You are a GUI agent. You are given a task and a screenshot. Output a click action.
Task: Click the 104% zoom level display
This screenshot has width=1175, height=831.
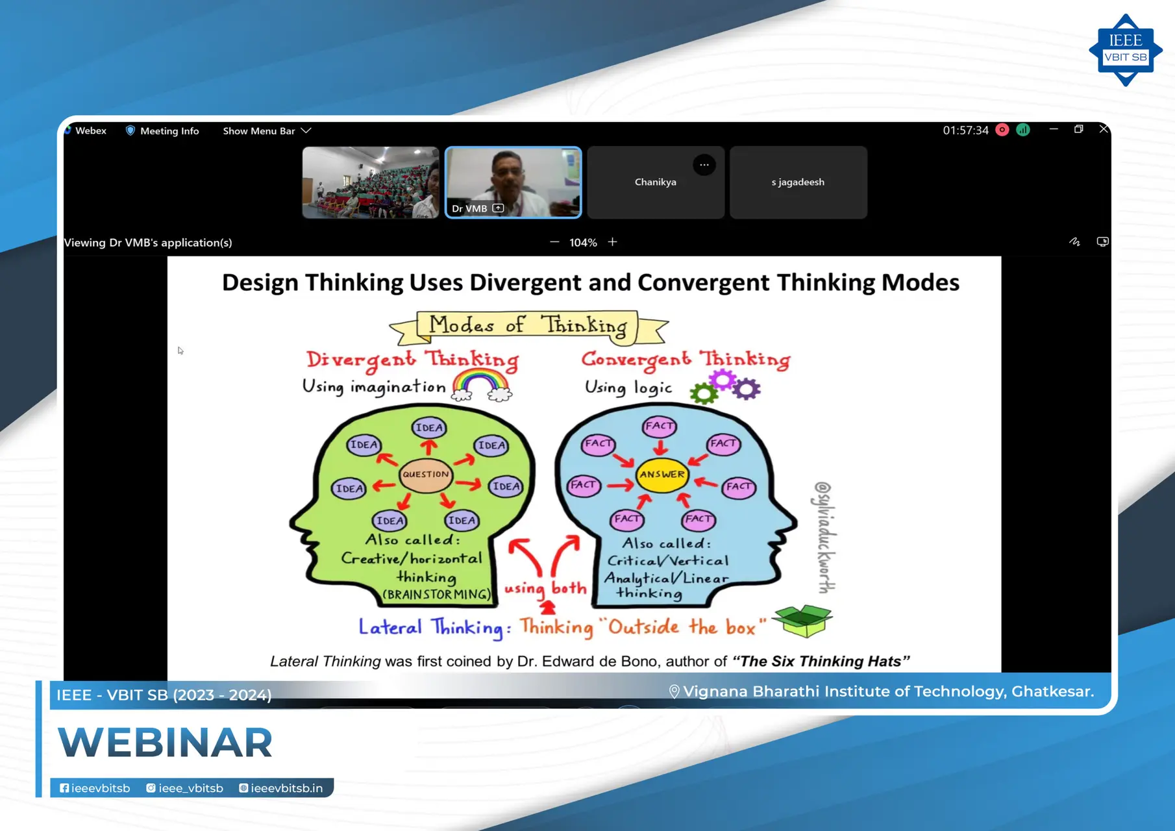583,242
